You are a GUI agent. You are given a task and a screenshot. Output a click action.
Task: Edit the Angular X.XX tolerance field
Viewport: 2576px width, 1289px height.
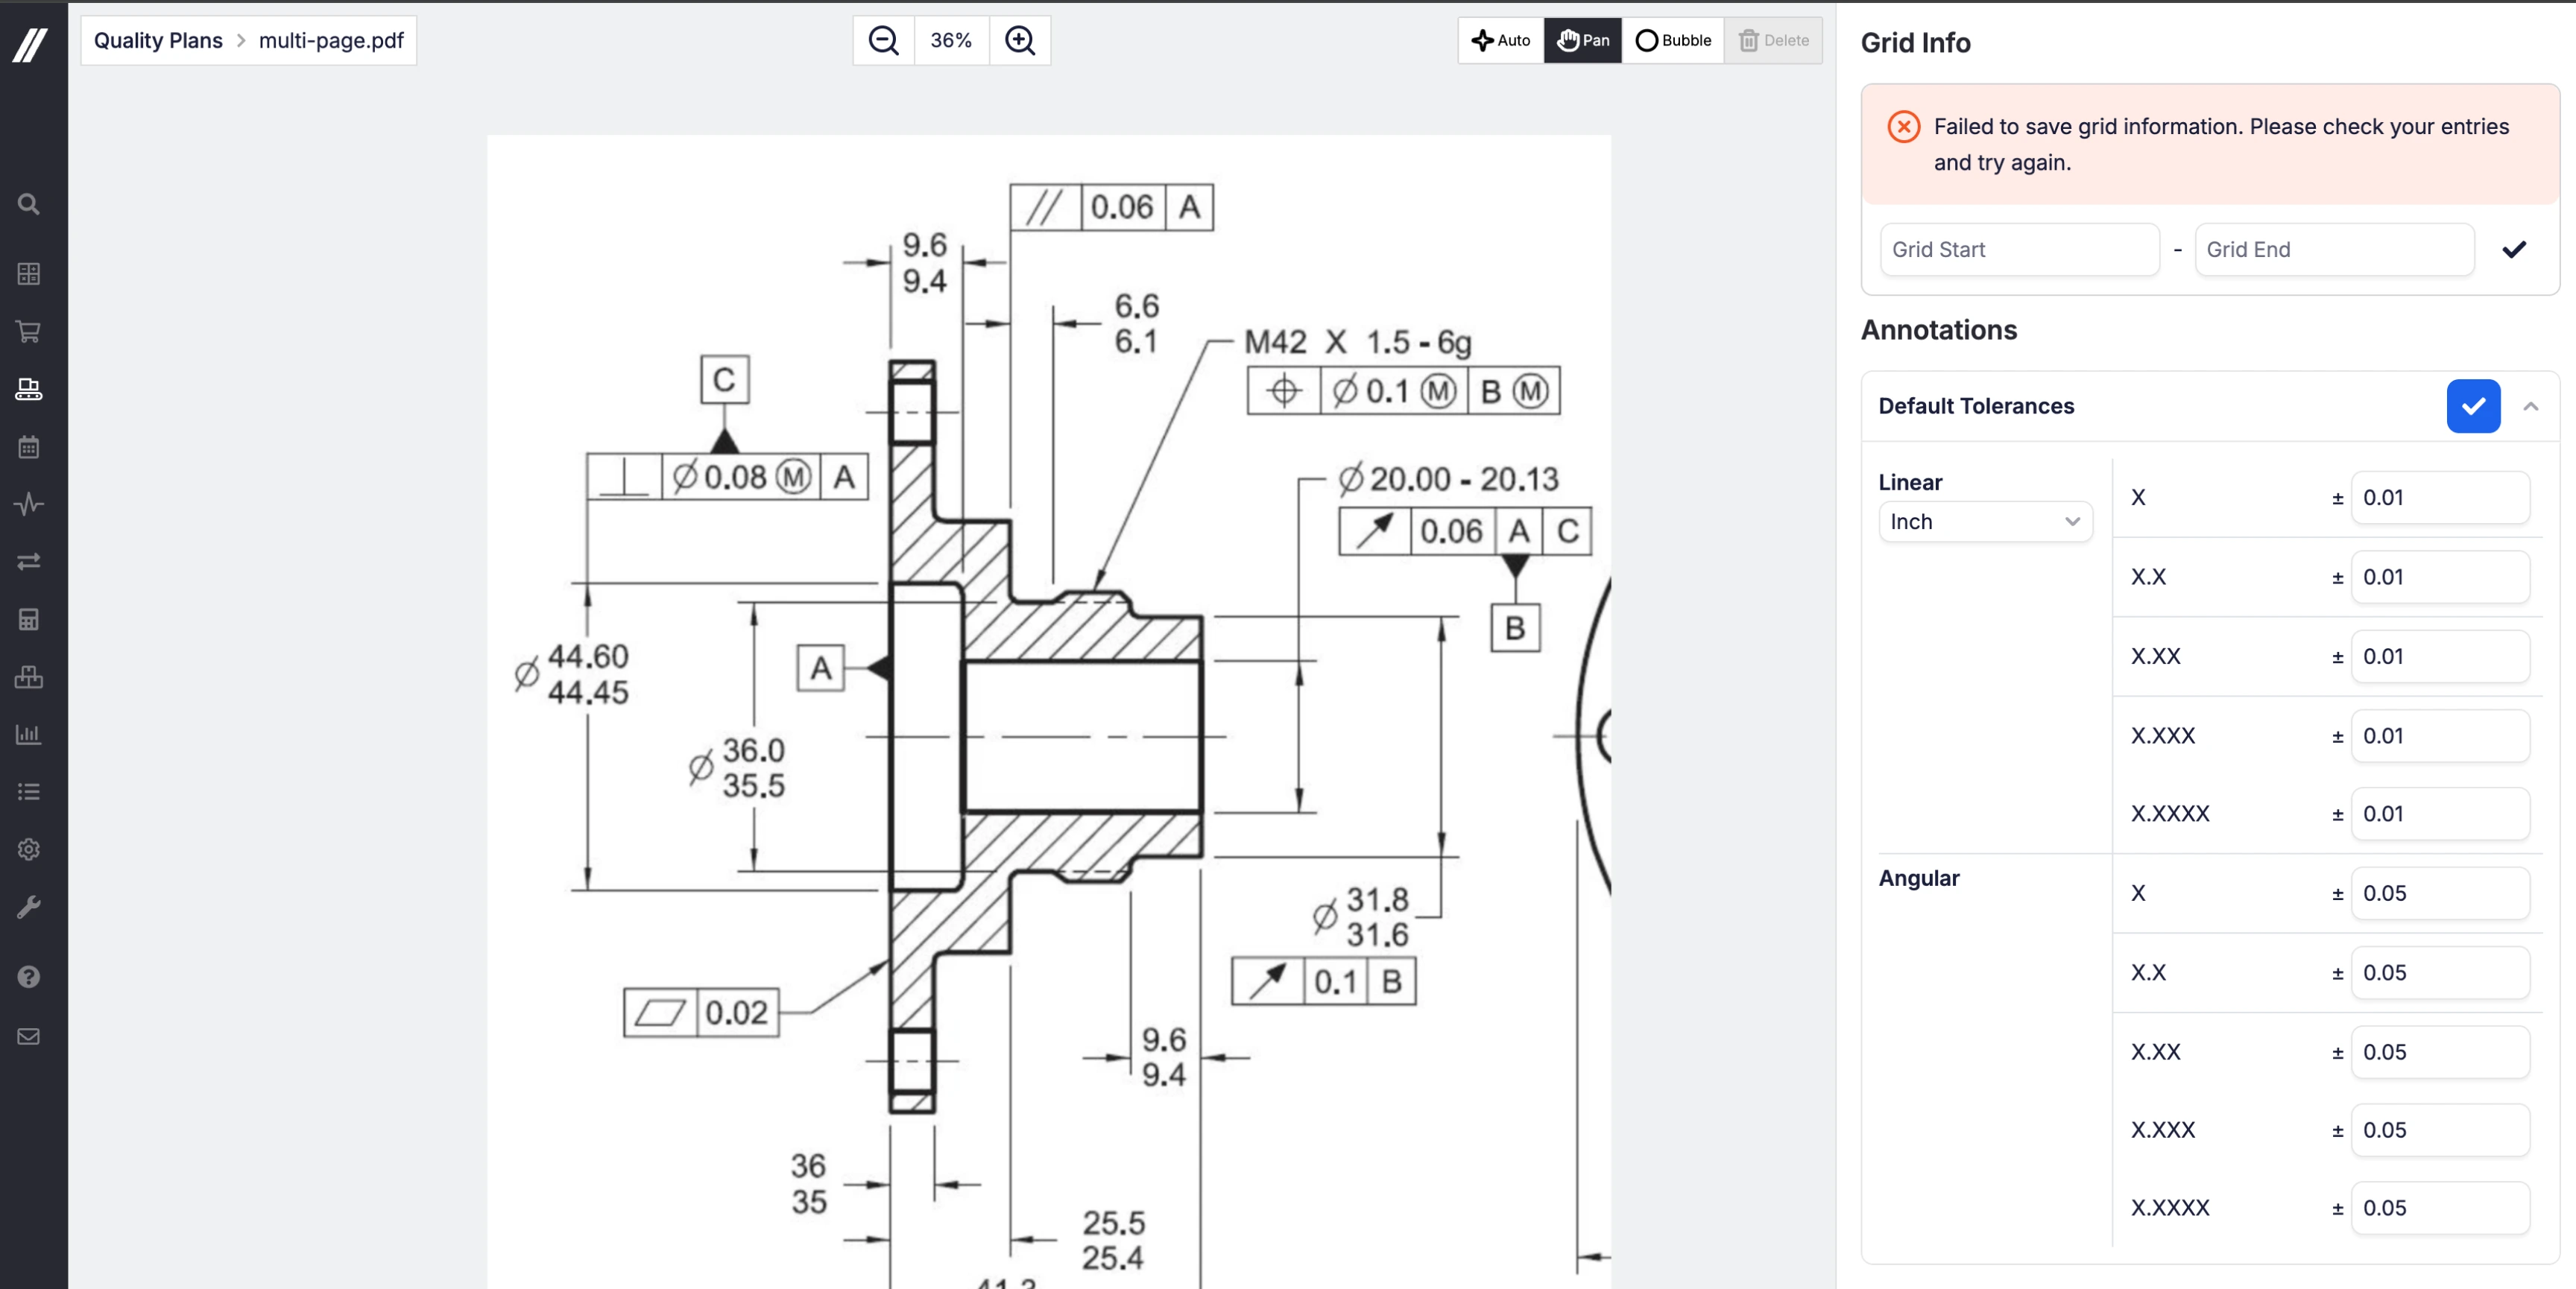pos(2440,1052)
